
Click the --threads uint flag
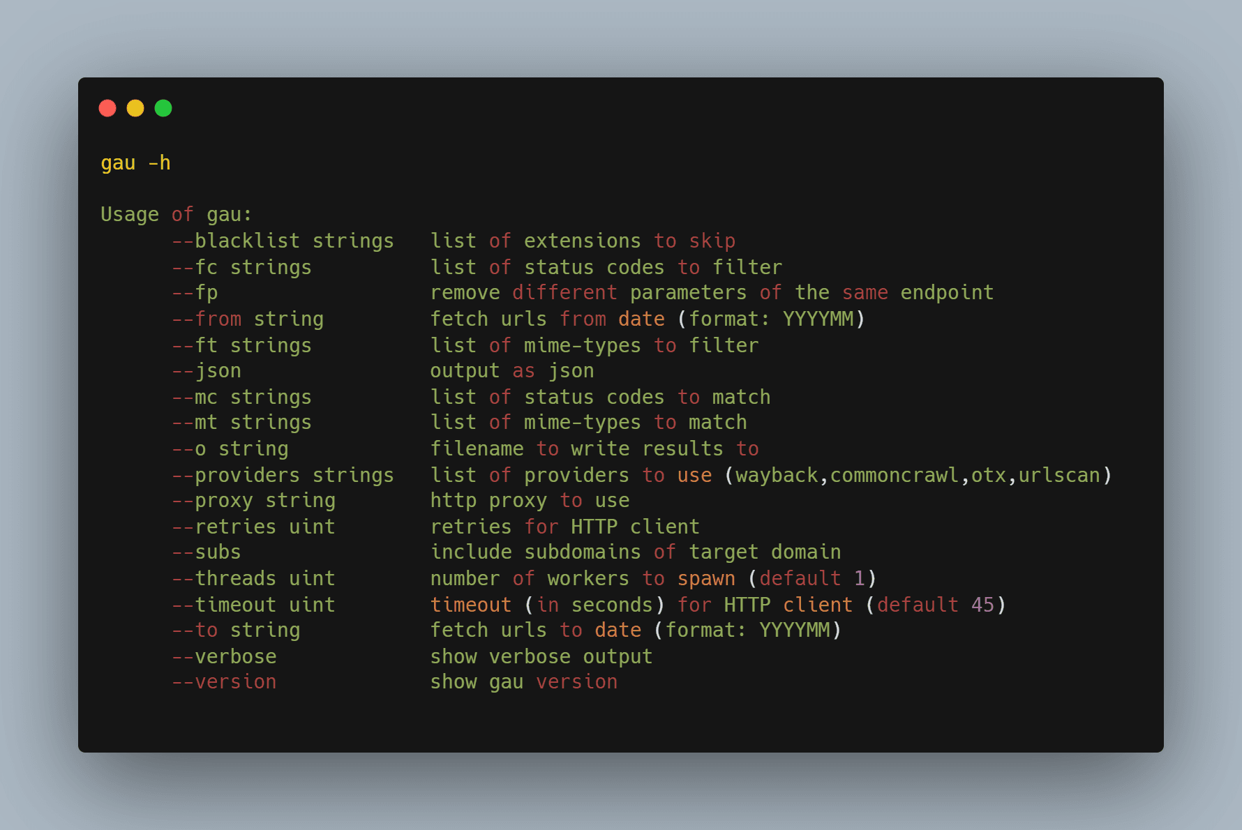point(253,579)
